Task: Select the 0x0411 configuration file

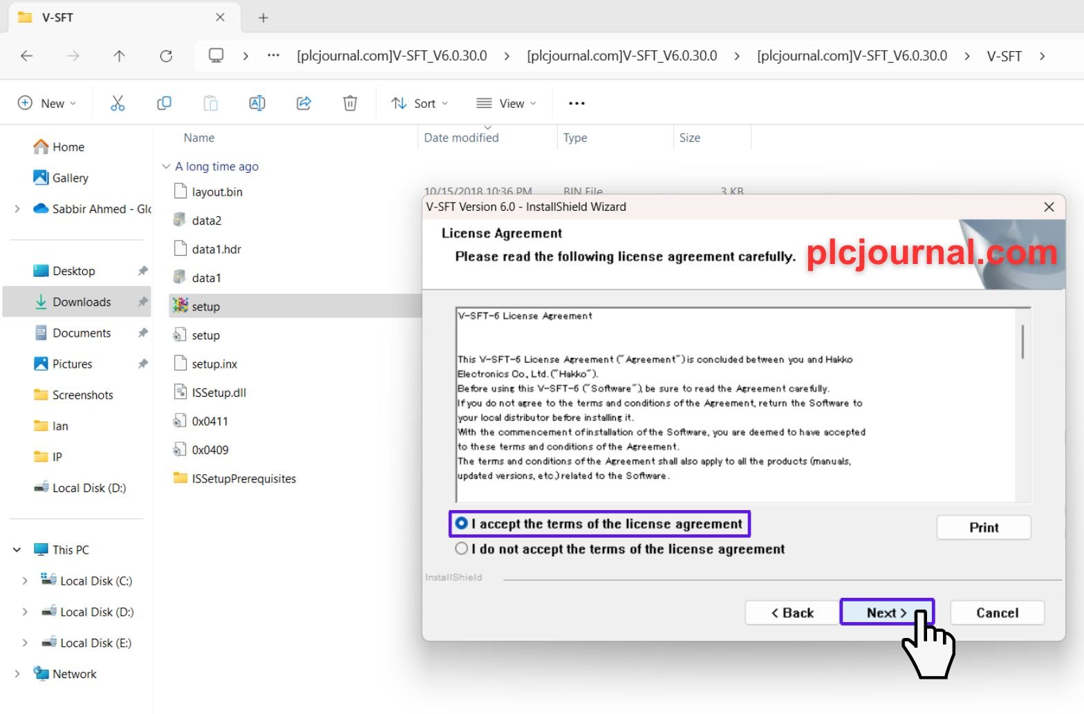Action: 200,421
